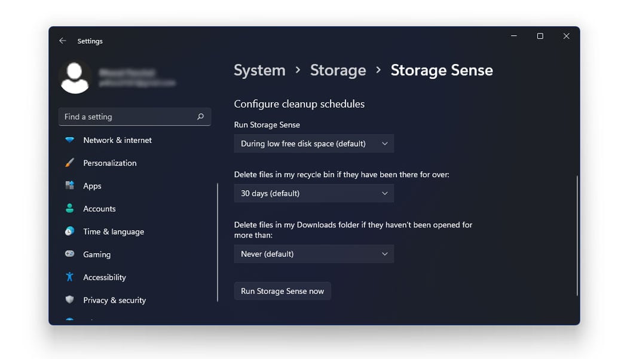
Task: Go to Storage using the breadcrumb link
Action: click(338, 70)
